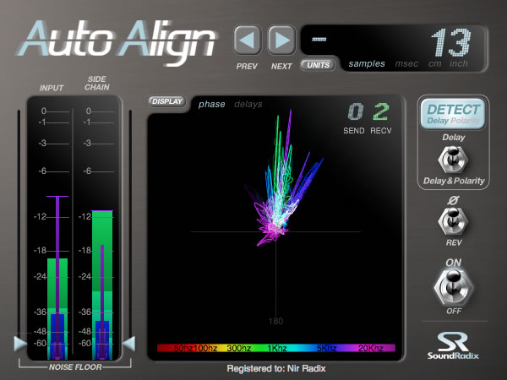The width and height of the screenshot is (507, 380).
Task: Click the input noise floor arrow marker
Action: [x=20, y=343]
